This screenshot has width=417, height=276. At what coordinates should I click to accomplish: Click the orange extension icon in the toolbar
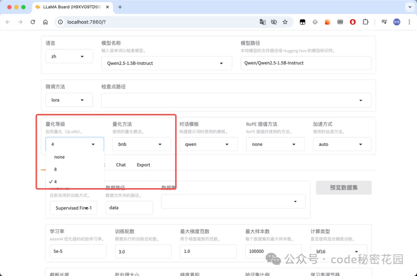327,22
